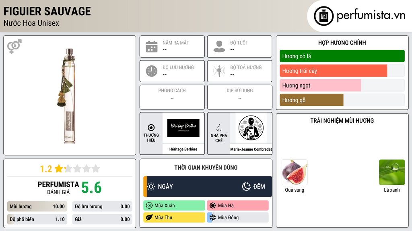Click the green Hương cỏ lá bar

(342, 56)
